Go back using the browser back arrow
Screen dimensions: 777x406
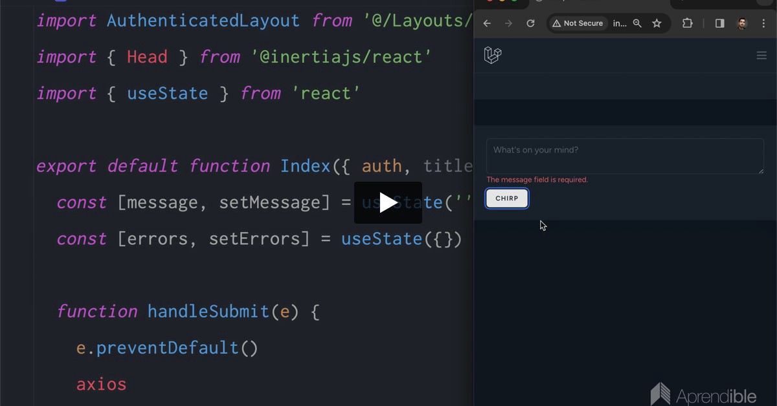click(x=487, y=23)
